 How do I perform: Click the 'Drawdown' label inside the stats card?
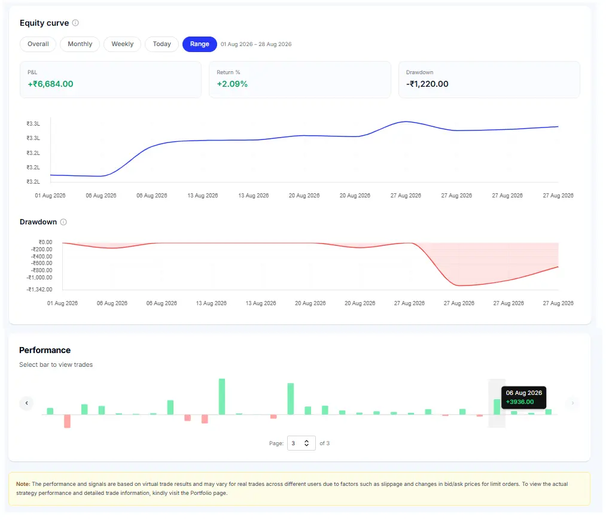click(419, 72)
